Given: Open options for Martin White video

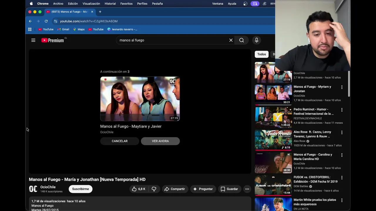Looking at the screenshot, I should coord(342,200).
